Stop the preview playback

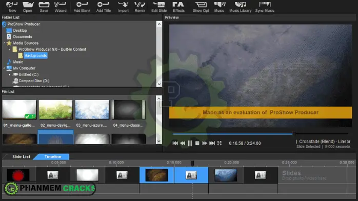tap(197, 143)
